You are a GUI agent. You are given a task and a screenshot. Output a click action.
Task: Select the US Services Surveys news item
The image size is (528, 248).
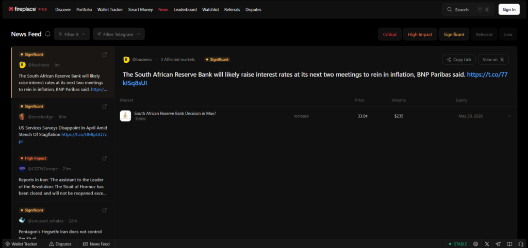62,124
